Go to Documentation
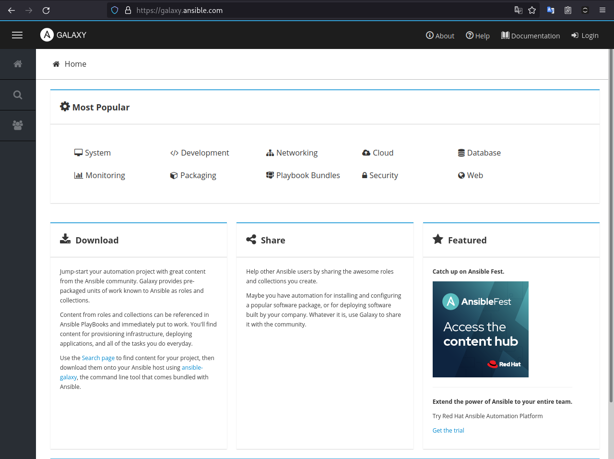Viewport: 614px width, 459px height. point(531,36)
